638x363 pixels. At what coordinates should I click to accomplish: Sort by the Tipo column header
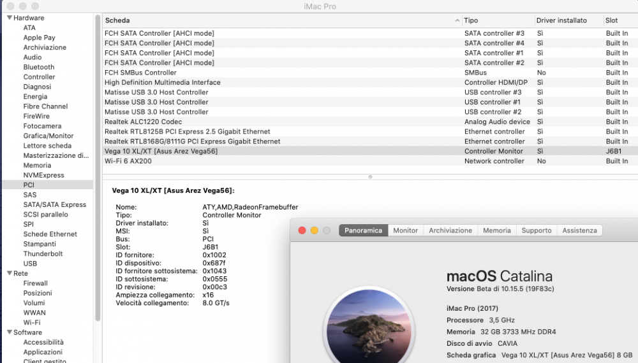point(497,20)
